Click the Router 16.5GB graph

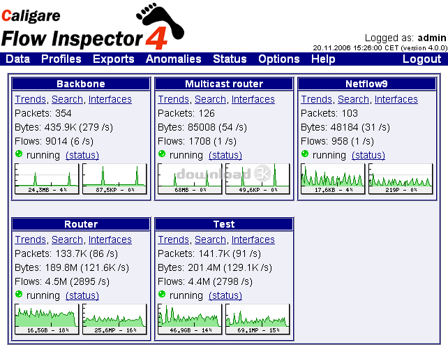tap(47, 319)
